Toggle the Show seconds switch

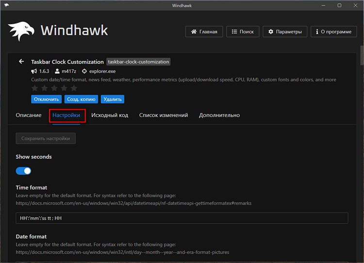pos(23,171)
